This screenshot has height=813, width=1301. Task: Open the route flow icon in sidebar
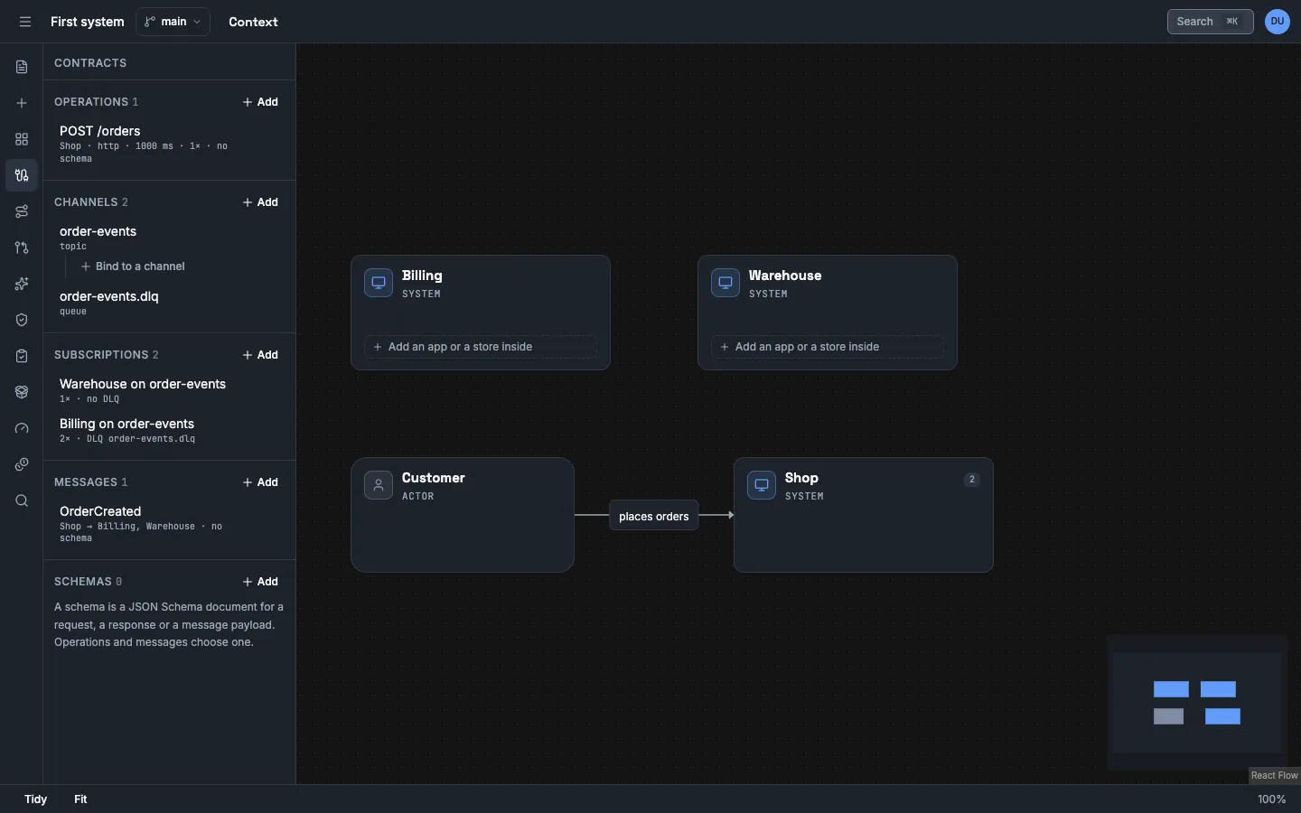tap(22, 211)
